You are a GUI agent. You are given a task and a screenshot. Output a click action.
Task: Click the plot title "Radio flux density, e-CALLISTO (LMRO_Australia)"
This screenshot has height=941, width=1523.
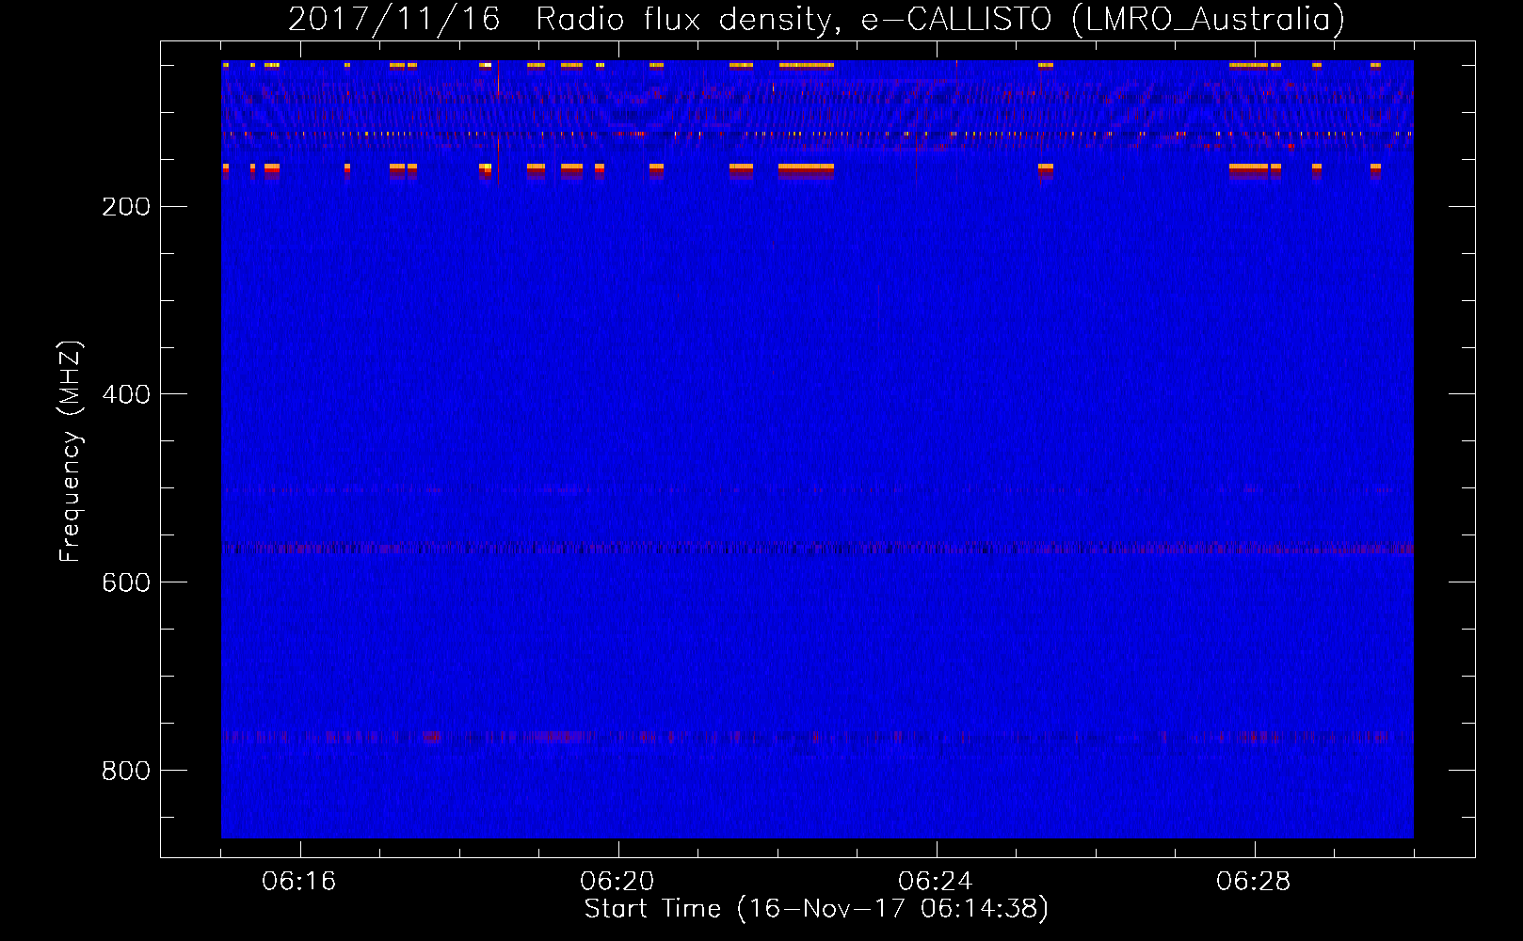coord(940,19)
